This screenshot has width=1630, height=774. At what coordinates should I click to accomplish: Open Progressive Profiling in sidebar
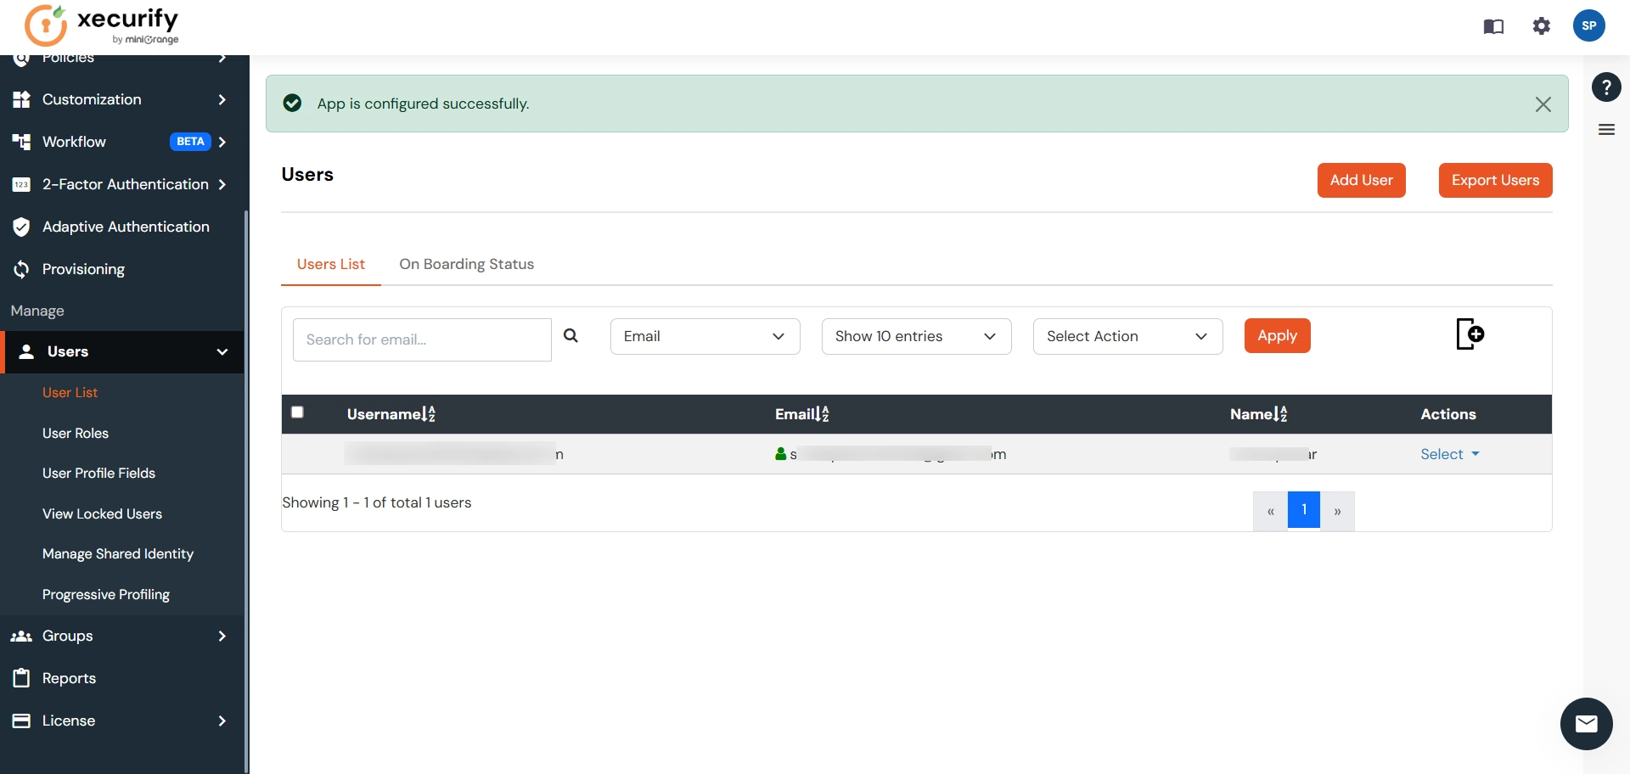(106, 594)
